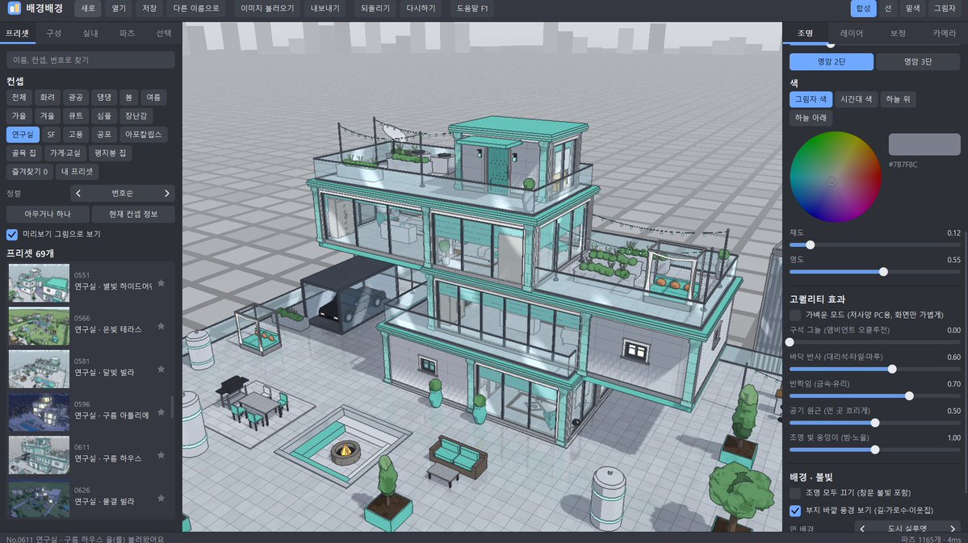The width and height of the screenshot is (968, 543).
Task: Advance the 번호순 sort with right chevron
Action: point(166,193)
